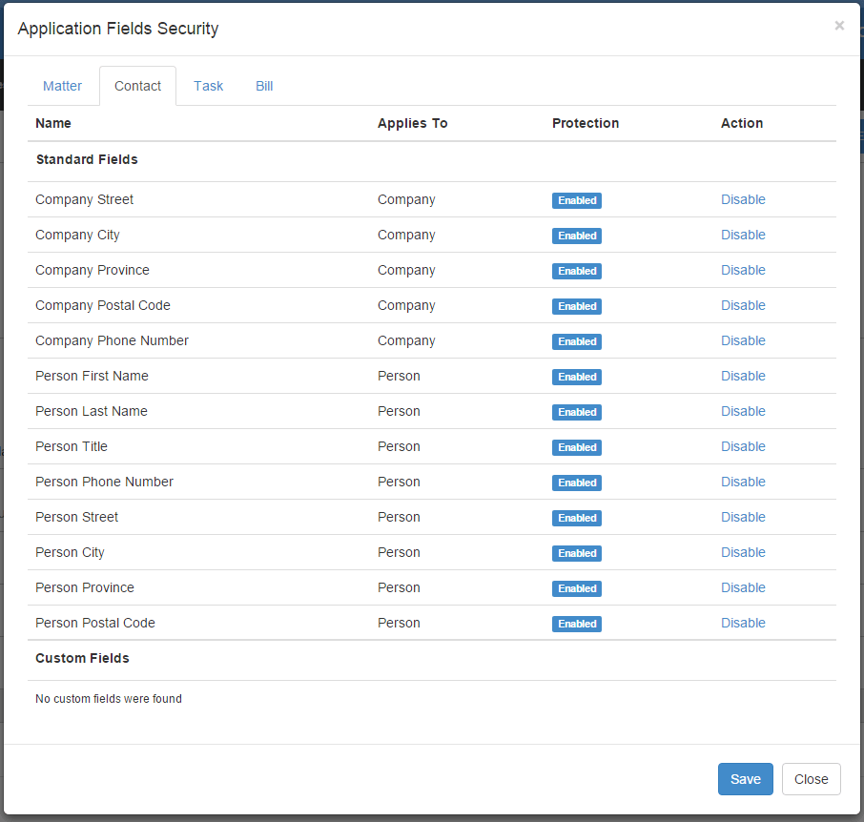864x822 pixels.
Task: Disable Company Province field protection
Action: point(743,270)
